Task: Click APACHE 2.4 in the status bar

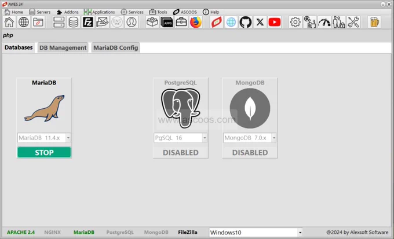Action: 21,232
